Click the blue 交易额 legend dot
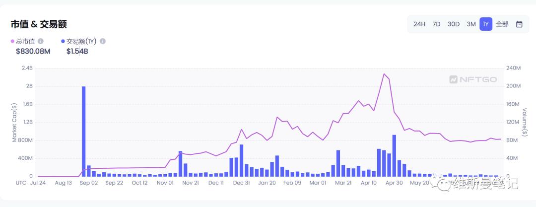This screenshot has height=207, width=536. pos(63,41)
